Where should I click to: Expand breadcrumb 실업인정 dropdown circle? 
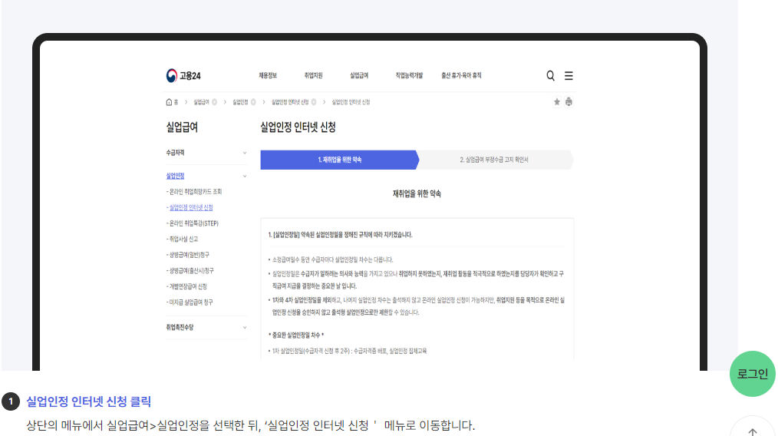pos(253,102)
